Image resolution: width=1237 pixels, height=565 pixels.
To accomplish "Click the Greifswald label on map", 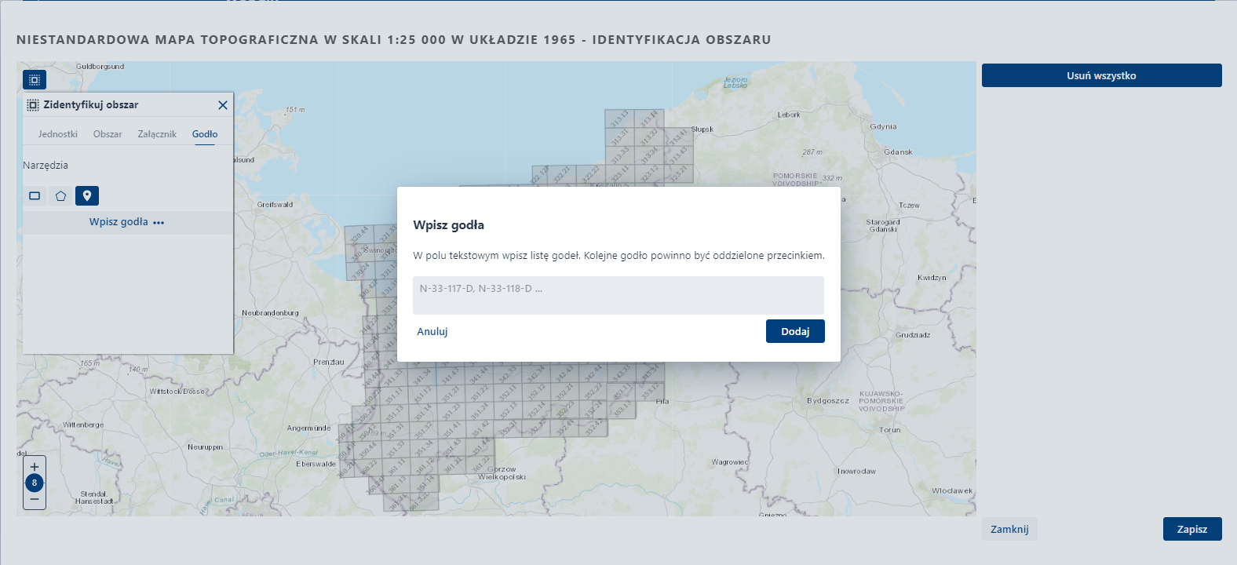I will click(x=275, y=205).
